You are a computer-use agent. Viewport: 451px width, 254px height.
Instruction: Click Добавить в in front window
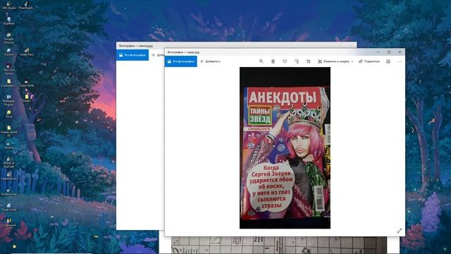[x=210, y=61]
